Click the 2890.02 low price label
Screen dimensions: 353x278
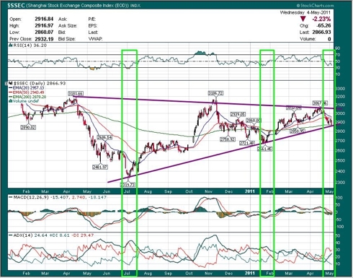click(28, 127)
